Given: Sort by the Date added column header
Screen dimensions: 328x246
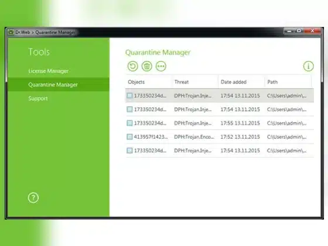Looking at the screenshot, I should (x=234, y=82).
